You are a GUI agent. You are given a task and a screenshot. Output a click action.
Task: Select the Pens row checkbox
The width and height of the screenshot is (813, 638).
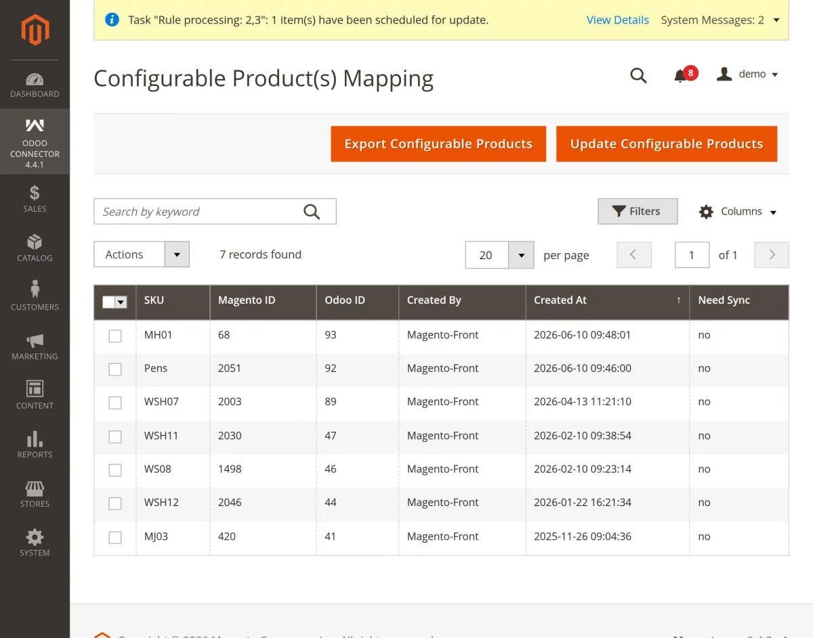point(115,369)
